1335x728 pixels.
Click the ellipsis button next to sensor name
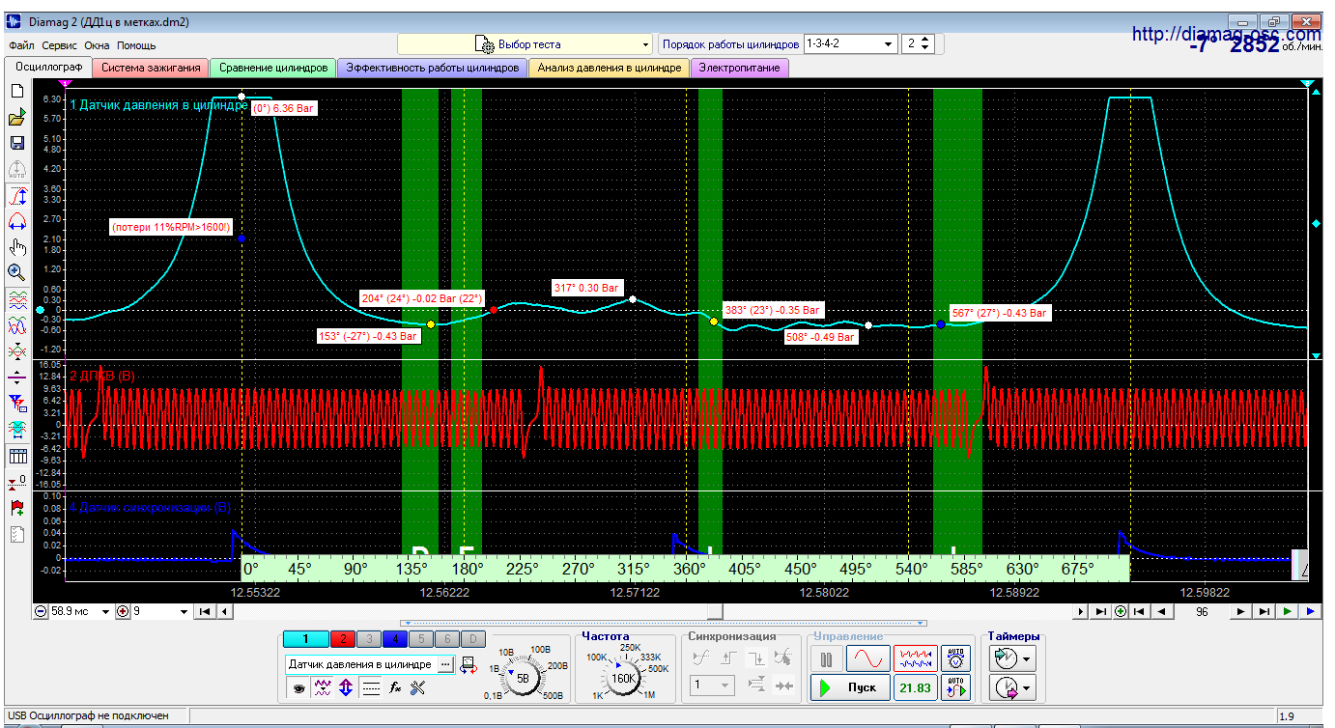[x=445, y=664]
